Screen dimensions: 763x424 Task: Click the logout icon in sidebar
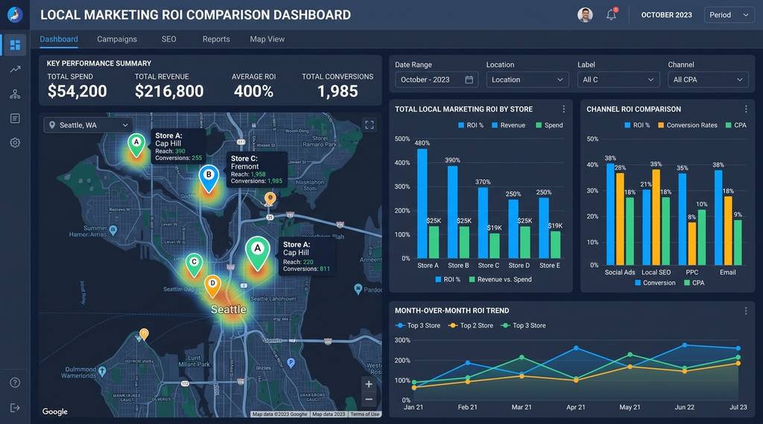click(15, 408)
